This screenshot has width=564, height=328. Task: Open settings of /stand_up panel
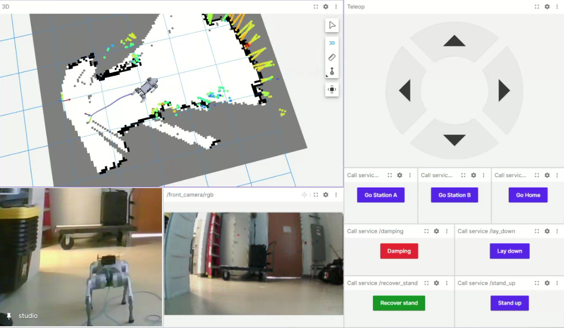click(x=547, y=283)
